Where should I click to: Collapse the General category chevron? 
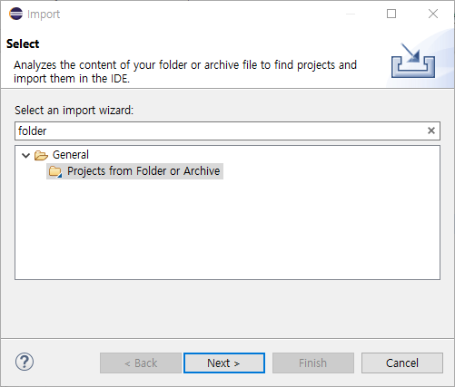click(x=26, y=156)
